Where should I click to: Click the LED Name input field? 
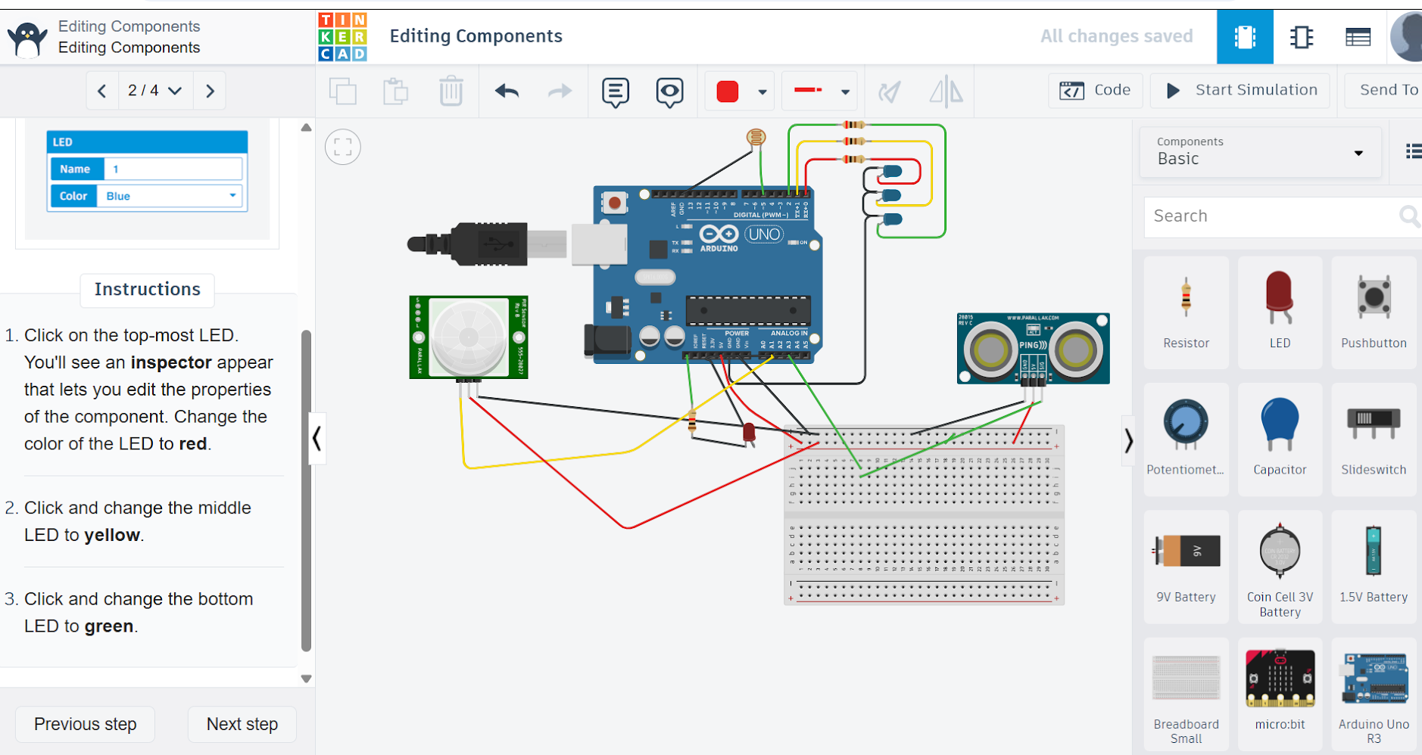point(173,169)
